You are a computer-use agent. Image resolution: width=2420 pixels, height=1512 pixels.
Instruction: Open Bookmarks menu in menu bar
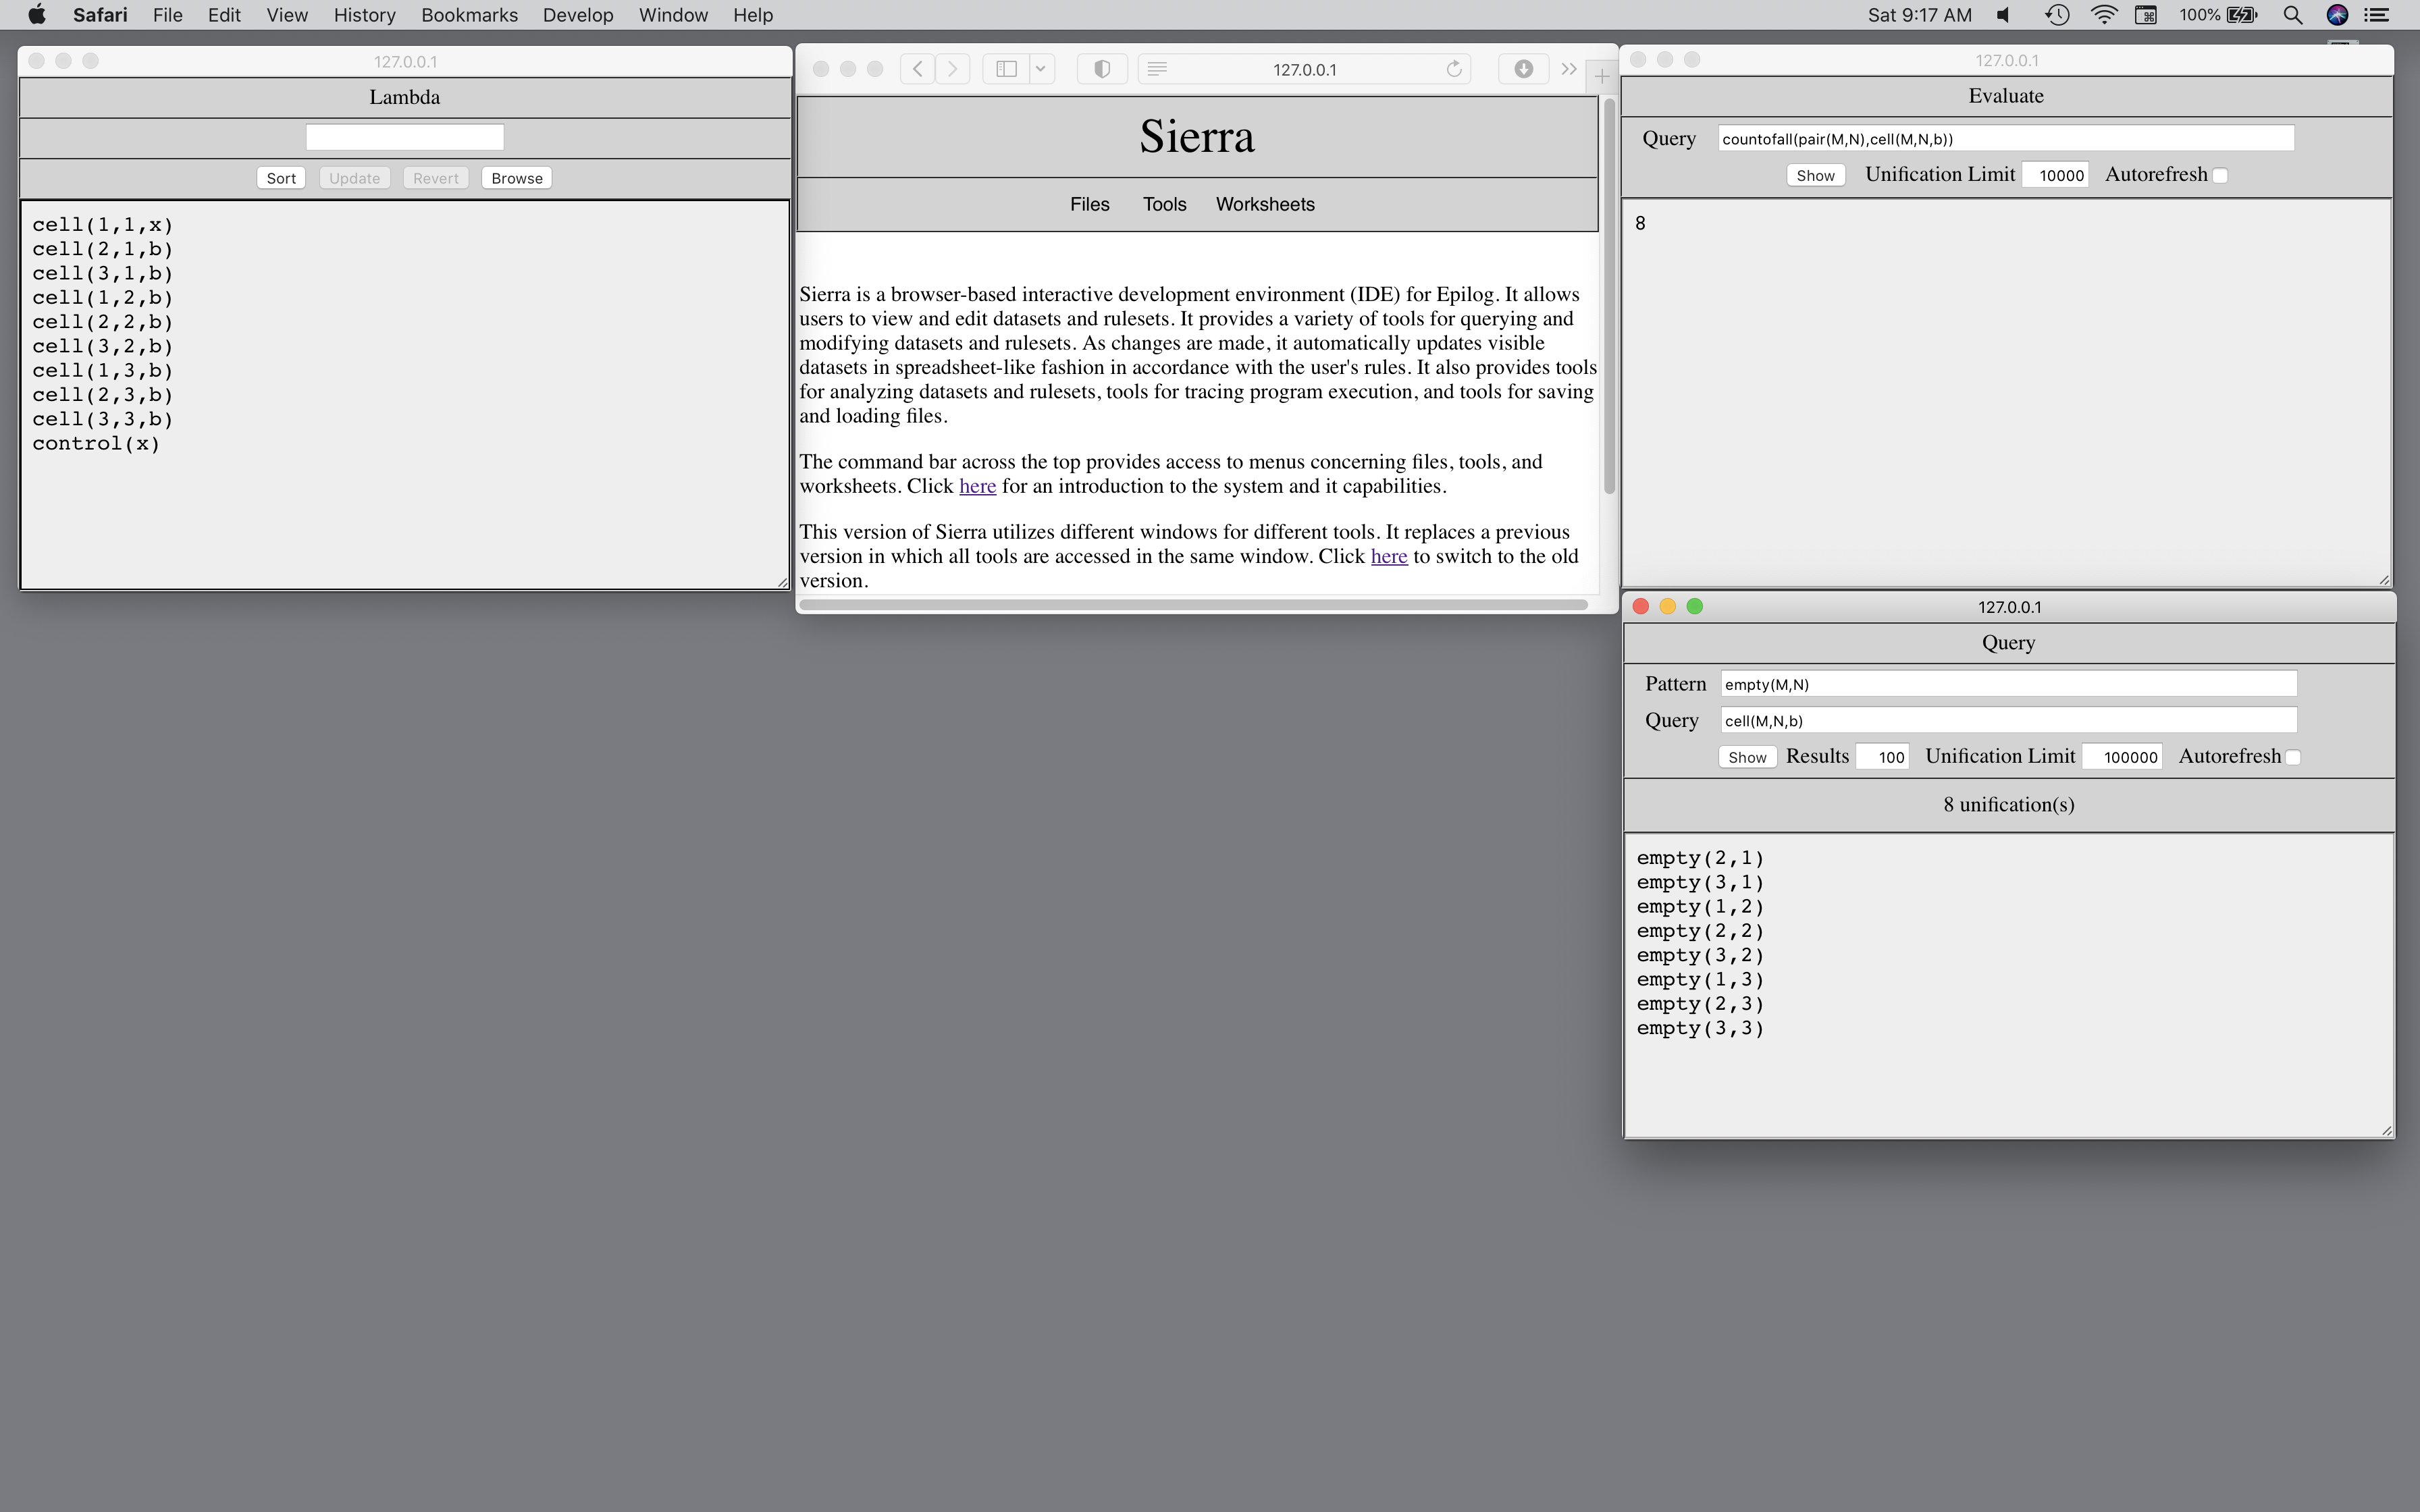[469, 15]
